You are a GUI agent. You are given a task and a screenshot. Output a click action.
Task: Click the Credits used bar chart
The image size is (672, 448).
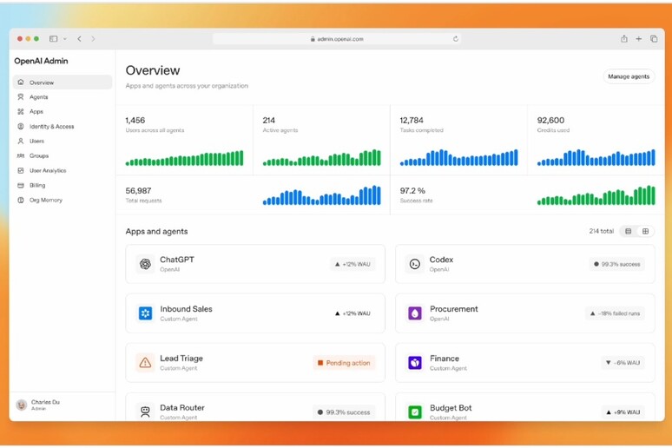596,157
